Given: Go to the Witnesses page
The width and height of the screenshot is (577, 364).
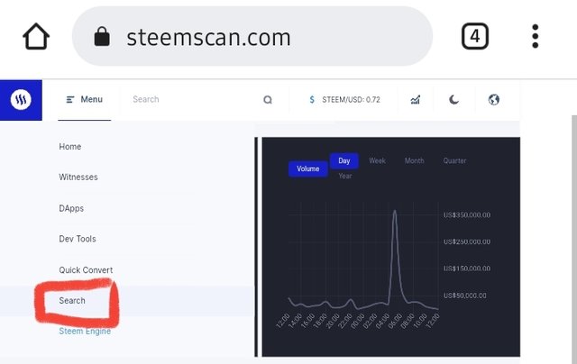Looking at the screenshot, I should pyautogui.click(x=78, y=177).
